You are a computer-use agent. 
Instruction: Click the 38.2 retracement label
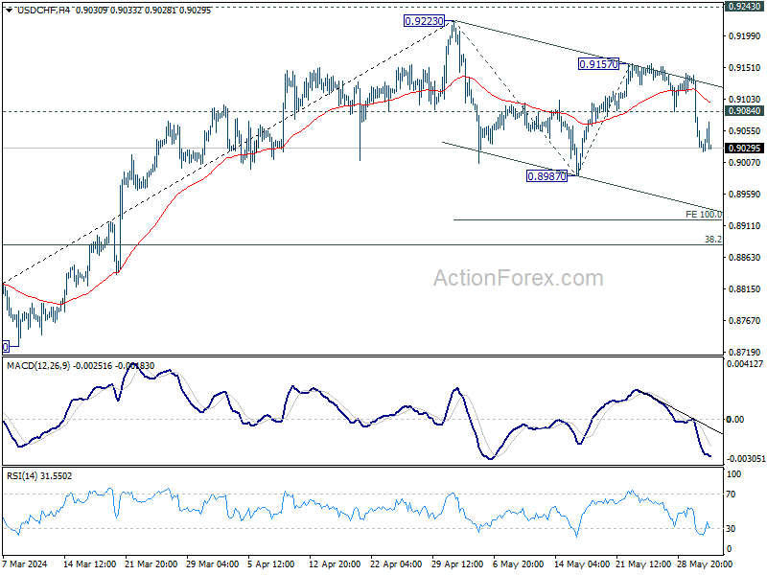712,239
